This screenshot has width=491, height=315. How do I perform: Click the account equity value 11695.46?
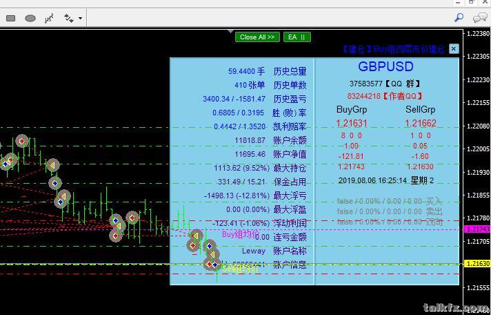[250, 154]
